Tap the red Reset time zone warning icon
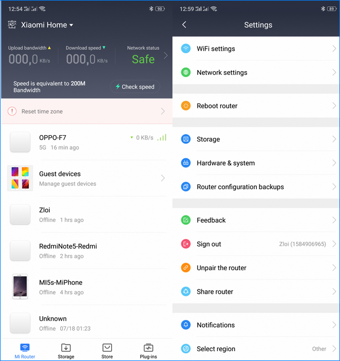340x361 pixels. pyautogui.click(x=12, y=111)
